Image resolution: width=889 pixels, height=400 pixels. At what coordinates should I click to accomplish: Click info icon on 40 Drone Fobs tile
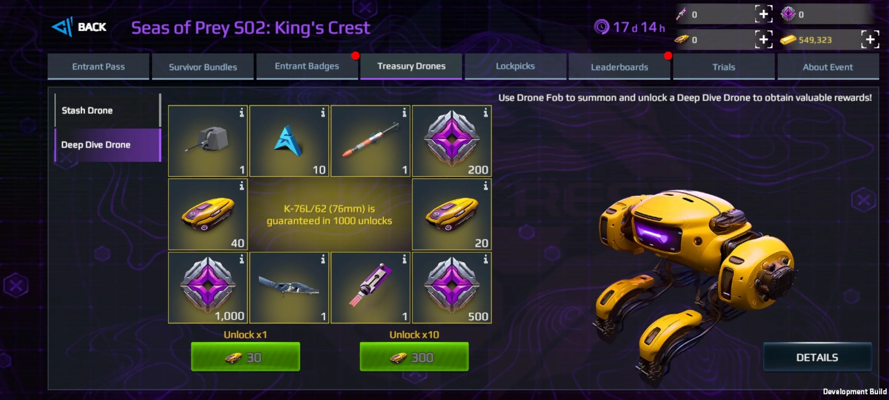click(x=242, y=186)
